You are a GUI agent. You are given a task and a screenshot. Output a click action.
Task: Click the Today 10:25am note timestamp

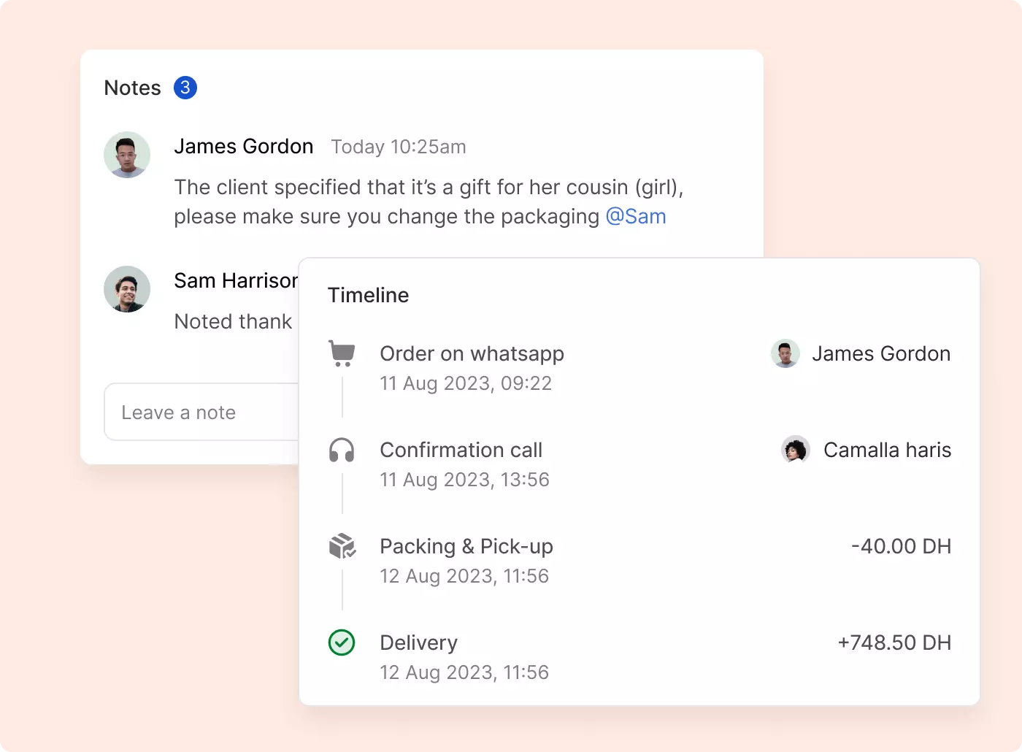(399, 147)
